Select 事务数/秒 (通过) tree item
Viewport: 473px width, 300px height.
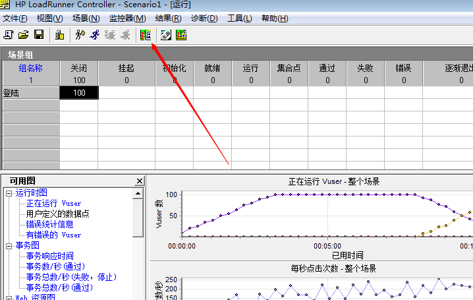[x=55, y=267]
